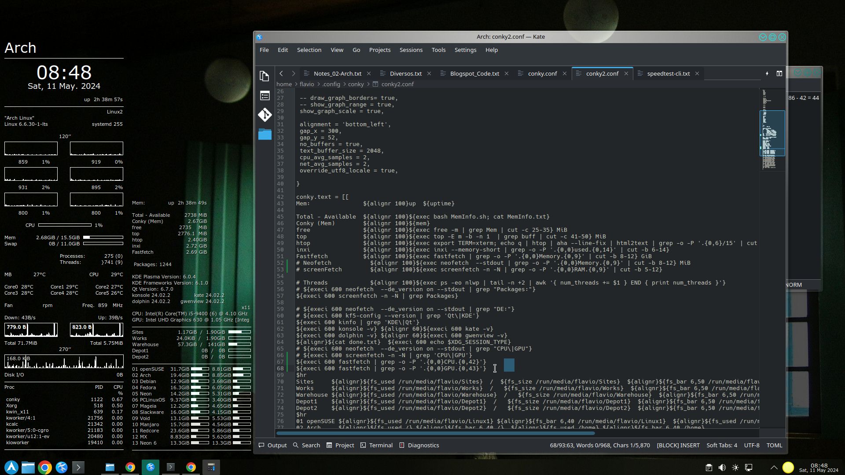Image resolution: width=845 pixels, height=475 pixels.
Task: Open the Projects menu
Action: pos(379,50)
